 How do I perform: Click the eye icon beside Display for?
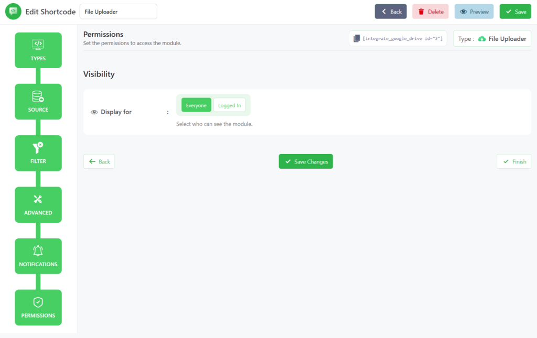(94, 112)
